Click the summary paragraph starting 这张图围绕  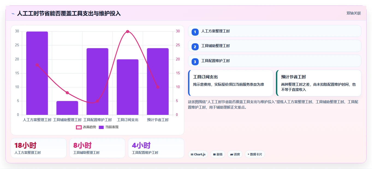(273, 105)
